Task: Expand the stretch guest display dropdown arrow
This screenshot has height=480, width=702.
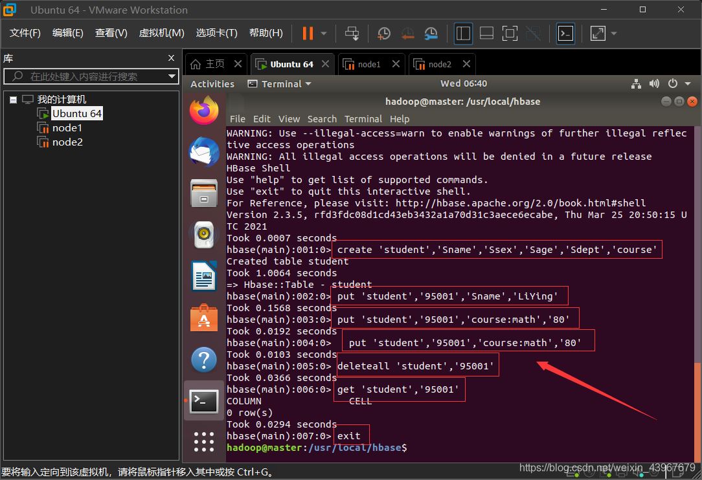Action: 614,33
